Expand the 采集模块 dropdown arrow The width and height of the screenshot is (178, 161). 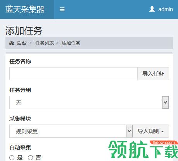[129, 131]
